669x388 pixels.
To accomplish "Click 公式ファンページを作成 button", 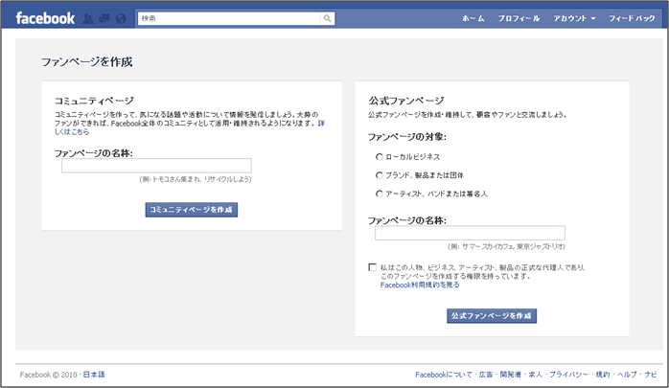I will (492, 316).
